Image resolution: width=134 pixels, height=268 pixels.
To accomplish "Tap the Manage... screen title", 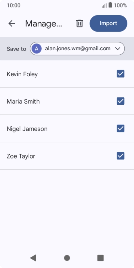I will [44, 24].
